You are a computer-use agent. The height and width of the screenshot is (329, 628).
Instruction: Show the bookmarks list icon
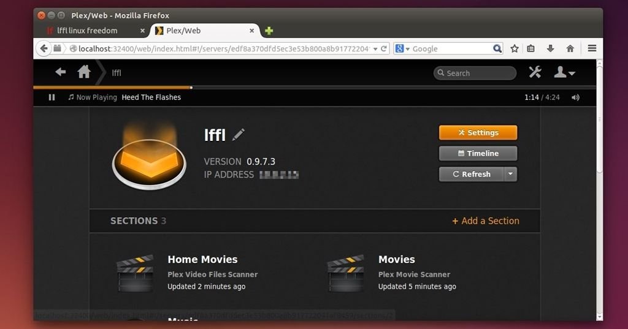[530, 48]
